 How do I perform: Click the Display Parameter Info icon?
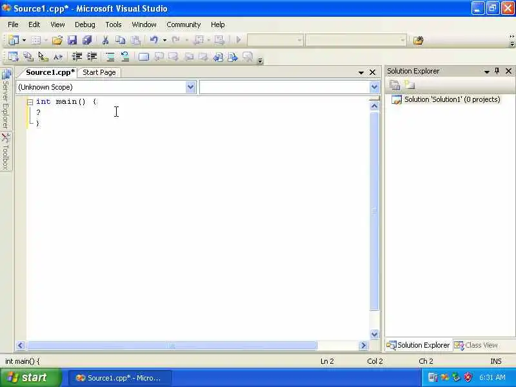(x=28, y=57)
